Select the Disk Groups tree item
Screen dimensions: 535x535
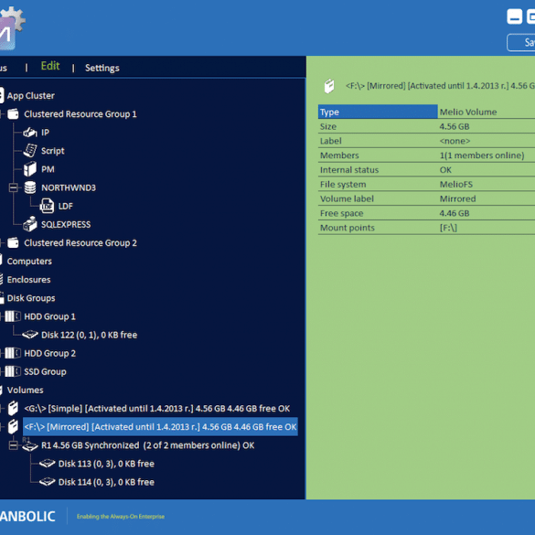pos(31,298)
